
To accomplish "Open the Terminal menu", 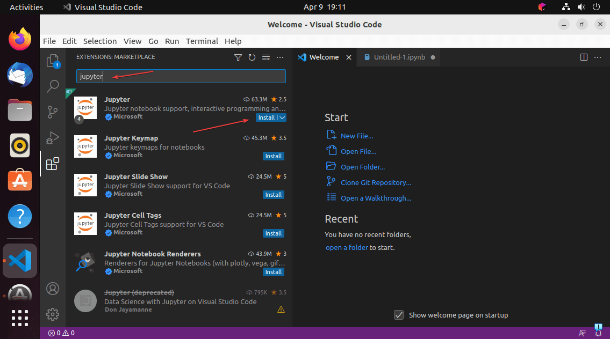I will pyautogui.click(x=202, y=41).
